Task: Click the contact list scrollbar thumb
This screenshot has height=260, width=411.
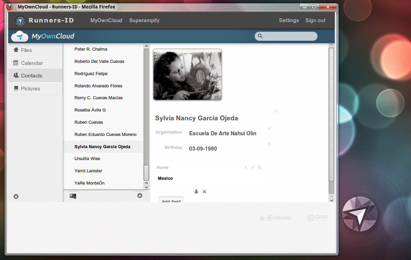Action: [x=146, y=173]
